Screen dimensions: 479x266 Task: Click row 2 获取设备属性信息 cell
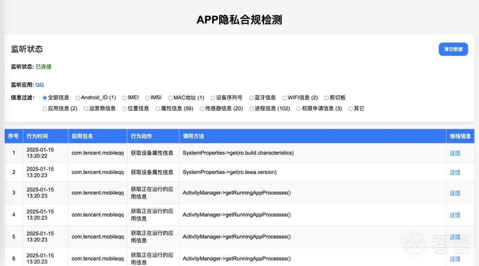coord(153,172)
